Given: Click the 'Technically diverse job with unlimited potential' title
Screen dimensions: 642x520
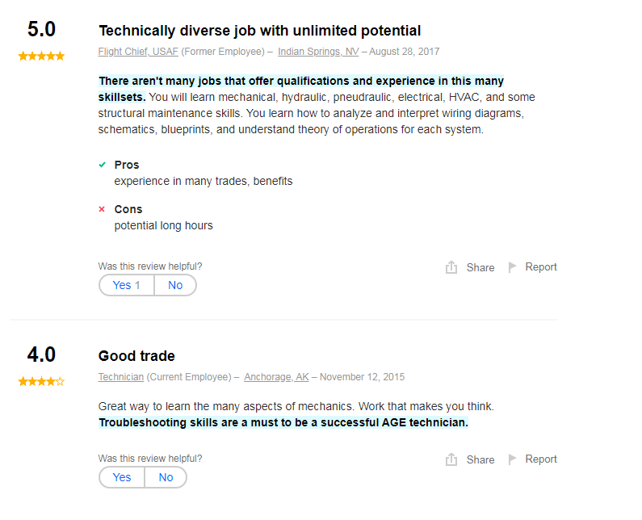Looking at the screenshot, I should (259, 31).
